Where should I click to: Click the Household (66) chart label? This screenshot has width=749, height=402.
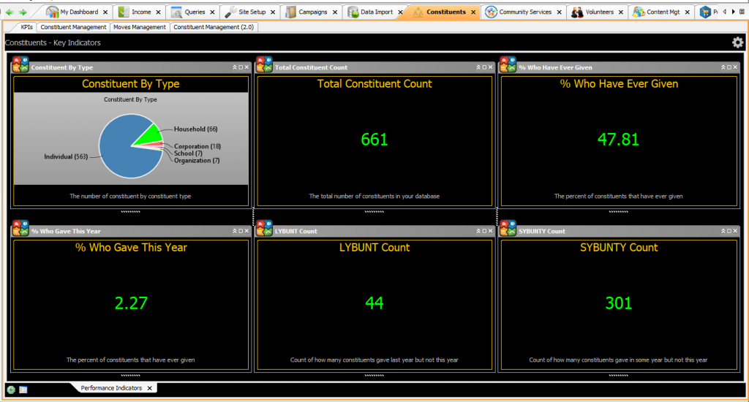(195, 129)
